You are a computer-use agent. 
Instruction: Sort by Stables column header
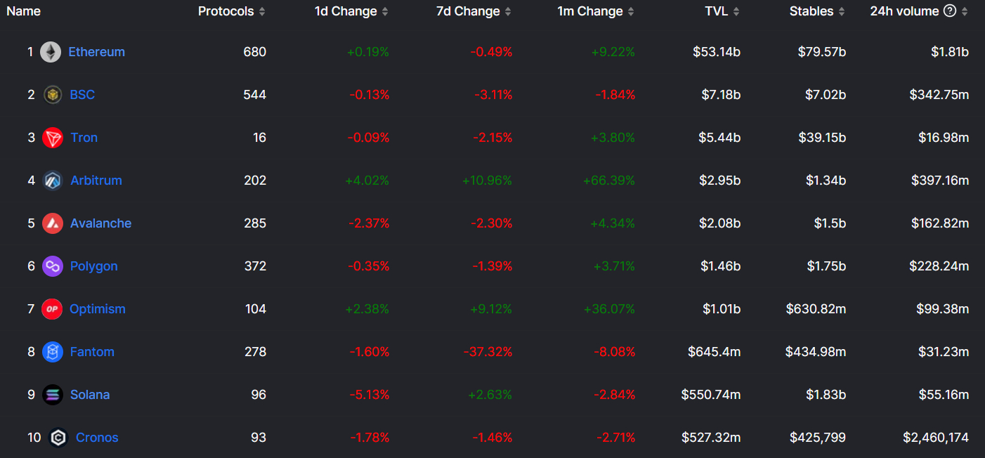coord(818,11)
